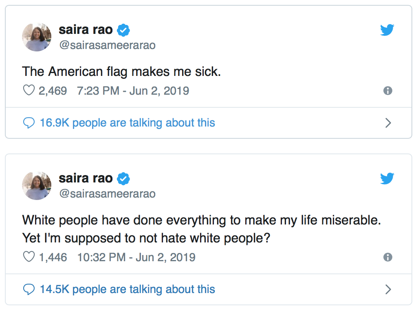The height and width of the screenshot is (311, 418).
Task: Like the white people tweet via heart icon
Action: click(x=29, y=257)
